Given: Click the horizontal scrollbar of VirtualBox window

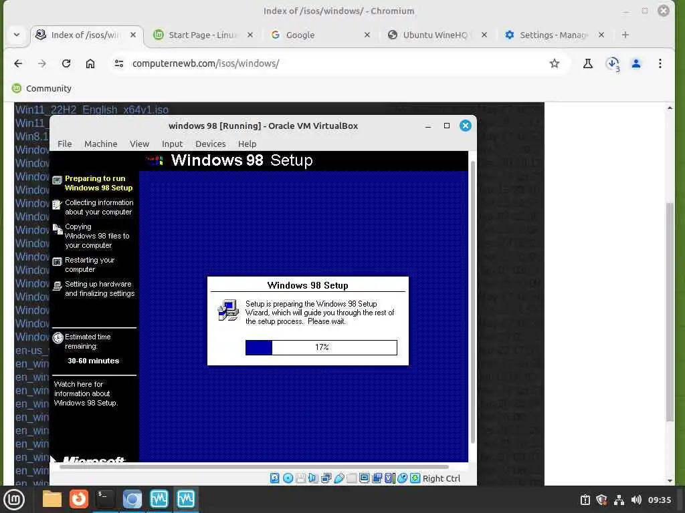Looking at the screenshot, I should click(254, 467).
